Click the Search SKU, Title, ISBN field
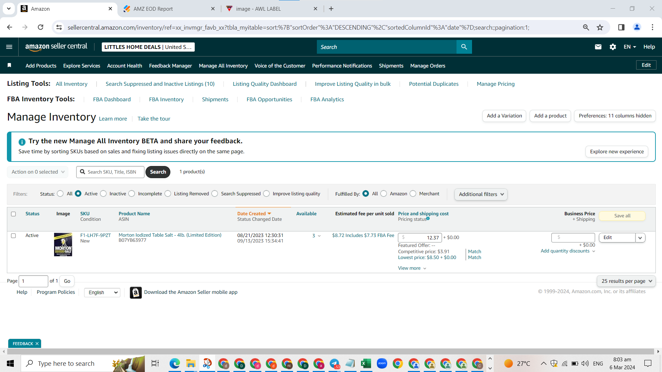 110,172
